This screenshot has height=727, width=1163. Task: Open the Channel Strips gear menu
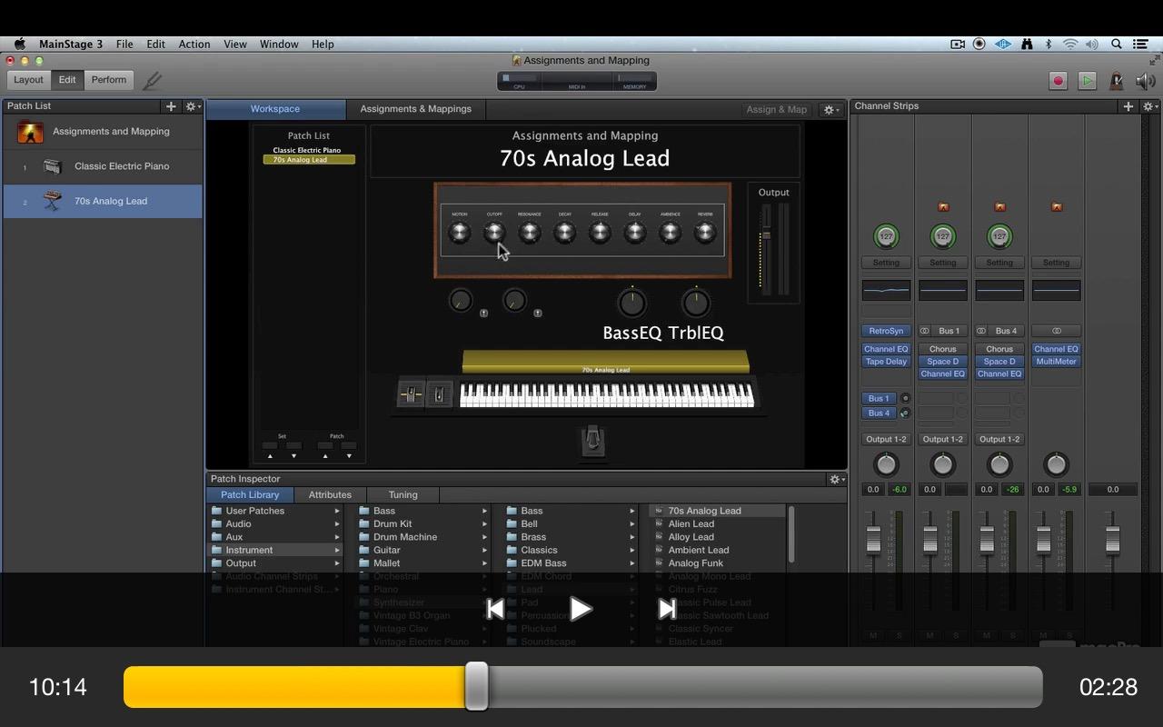[x=1150, y=106]
